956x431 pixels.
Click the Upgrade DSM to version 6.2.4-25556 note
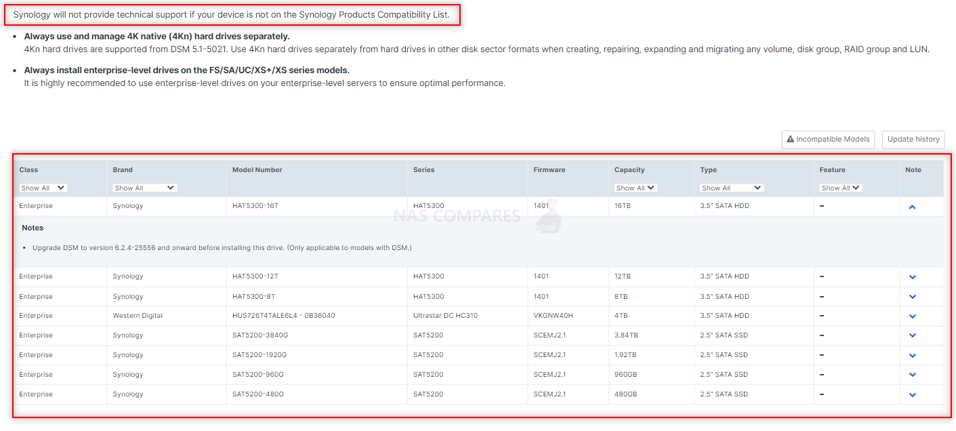point(222,248)
